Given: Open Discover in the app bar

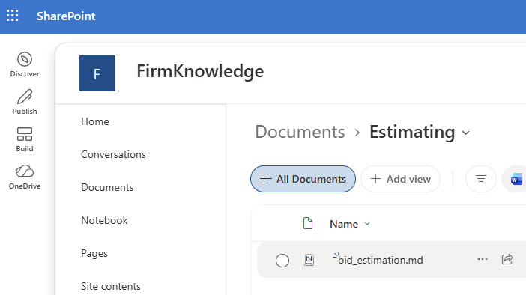Looking at the screenshot, I should tap(25, 64).
